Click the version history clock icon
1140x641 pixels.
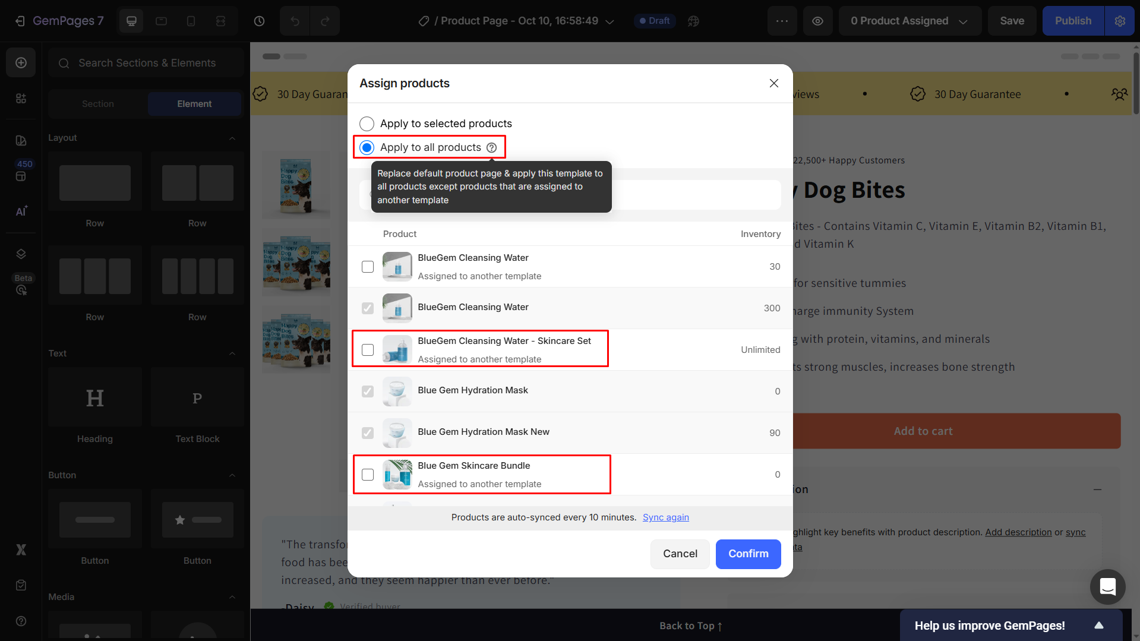(x=259, y=21)
